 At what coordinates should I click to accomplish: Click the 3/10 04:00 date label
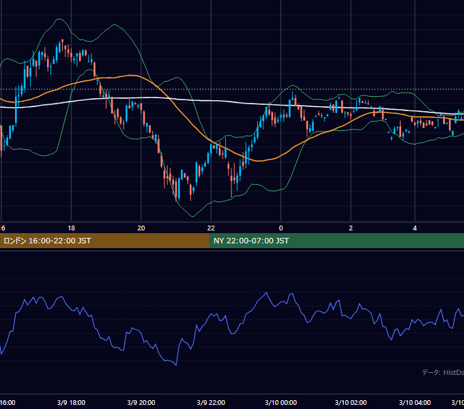[415, 402]
